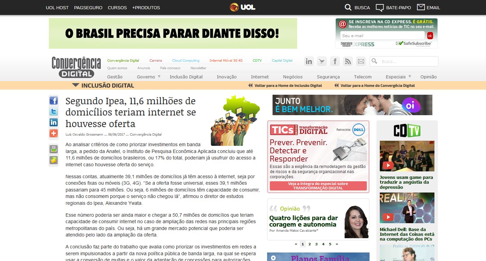Screen dimensions: 486x261
Task: Open the Telecom nav item
Action: (x=363, y=77)
